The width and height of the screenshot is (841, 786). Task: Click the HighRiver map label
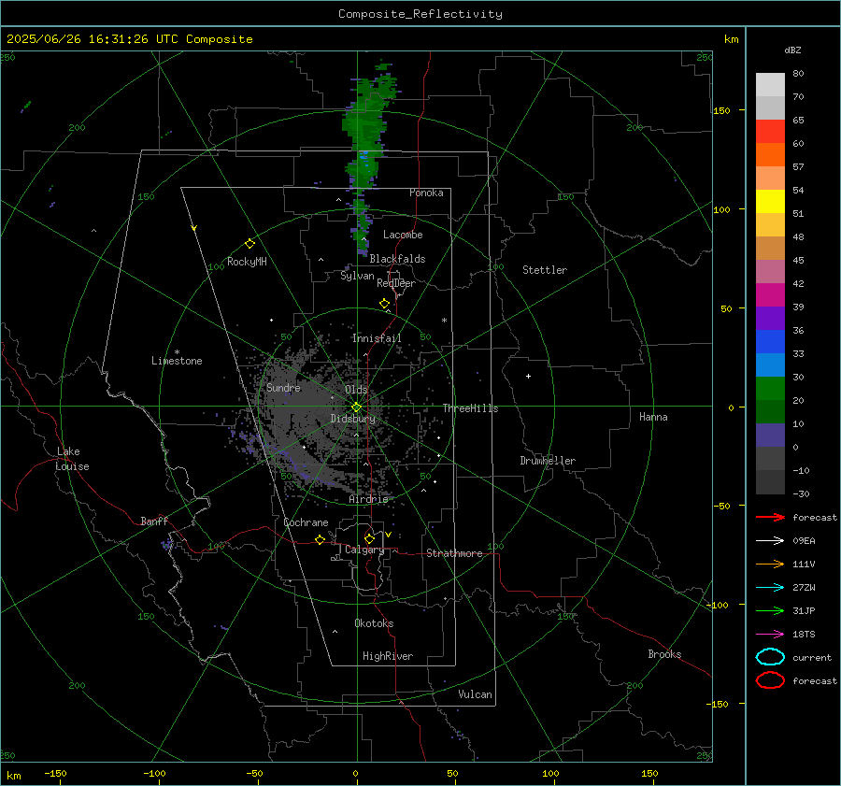point(388,656)
